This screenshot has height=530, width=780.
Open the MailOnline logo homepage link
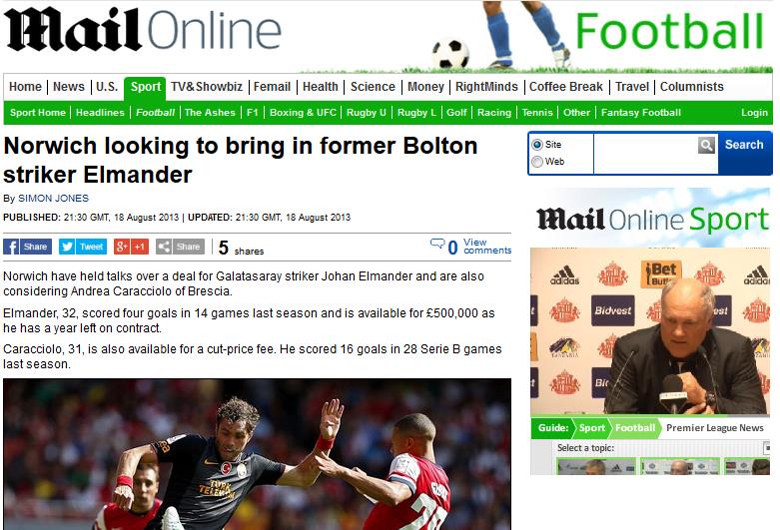tap(142, 30)
